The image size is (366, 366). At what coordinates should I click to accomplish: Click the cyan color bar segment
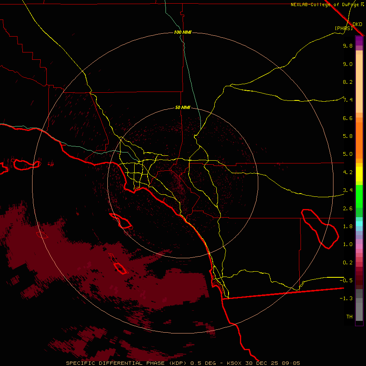coord(359,224)
